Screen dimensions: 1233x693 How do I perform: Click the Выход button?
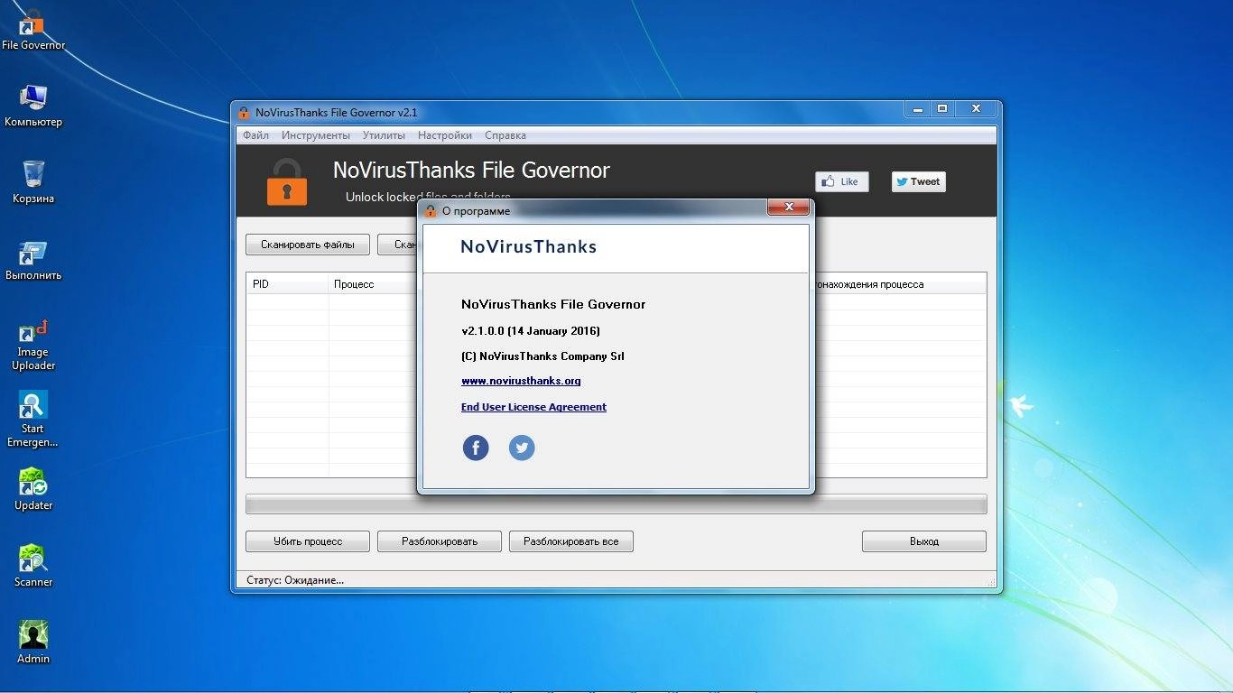coord(924,541)
